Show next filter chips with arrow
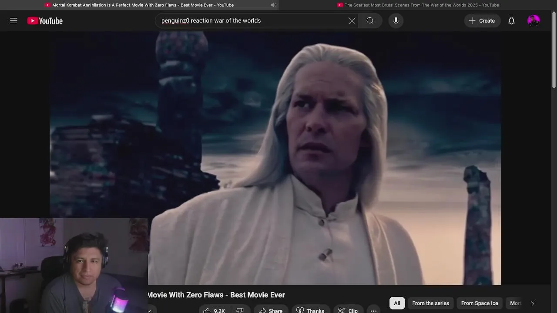Viewport: 557px width, 313px height. point(532,303)
